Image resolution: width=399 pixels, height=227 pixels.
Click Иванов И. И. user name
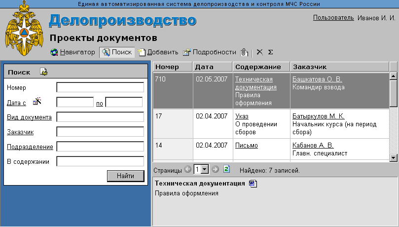376,18
